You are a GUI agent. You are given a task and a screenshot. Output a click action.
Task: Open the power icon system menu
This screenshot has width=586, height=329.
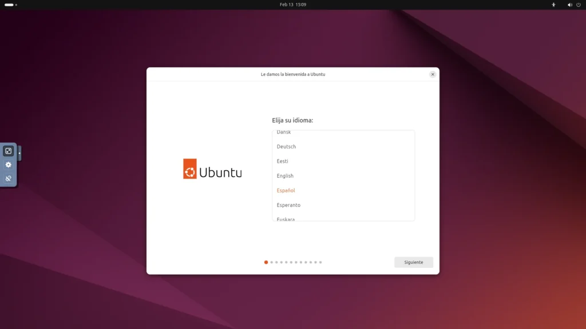pos(579,5)
